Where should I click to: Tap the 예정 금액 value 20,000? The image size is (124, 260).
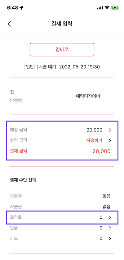[x=94, y=130]
